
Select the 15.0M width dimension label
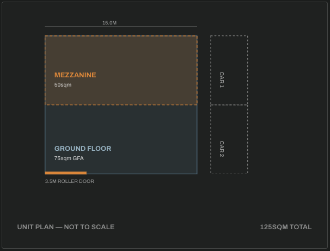coord(109,23)
